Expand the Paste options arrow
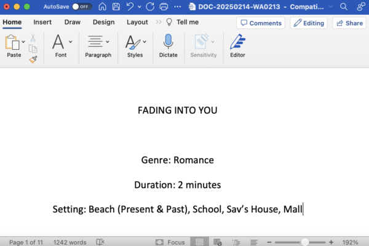This screenshot has height=246, width=369. (x=23, y=42)
